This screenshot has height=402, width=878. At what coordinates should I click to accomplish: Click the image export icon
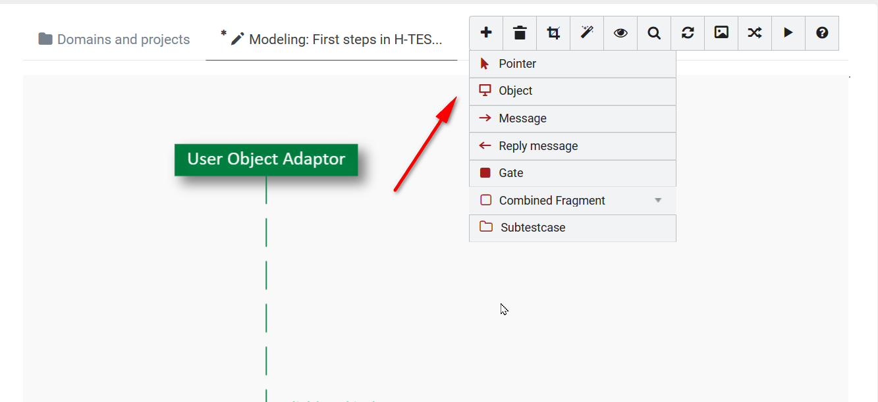721,33
